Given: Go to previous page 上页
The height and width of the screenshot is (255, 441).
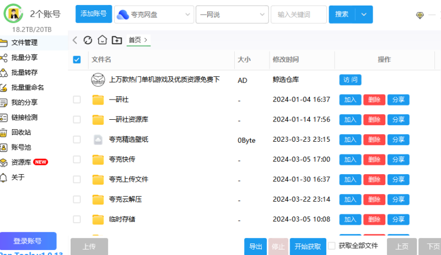Looking at the screenshot, I should [x=402, y=247].
